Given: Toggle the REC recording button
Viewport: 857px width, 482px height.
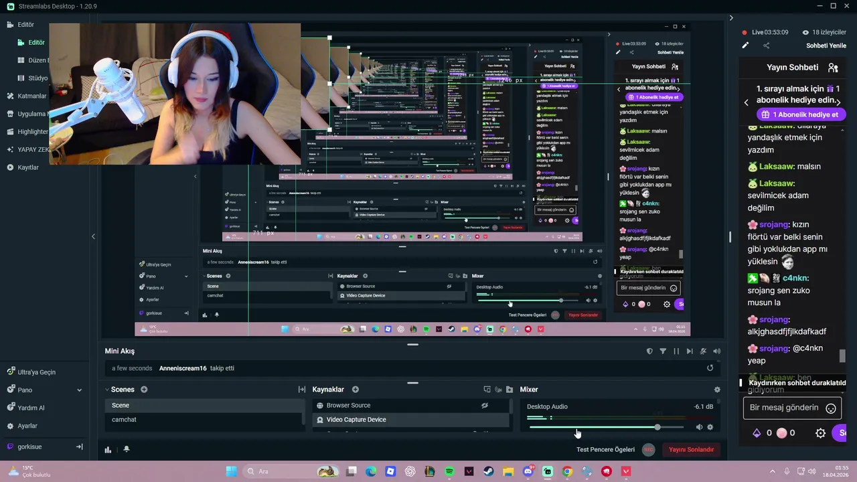Looking at the screenshot, I should 648,449.
